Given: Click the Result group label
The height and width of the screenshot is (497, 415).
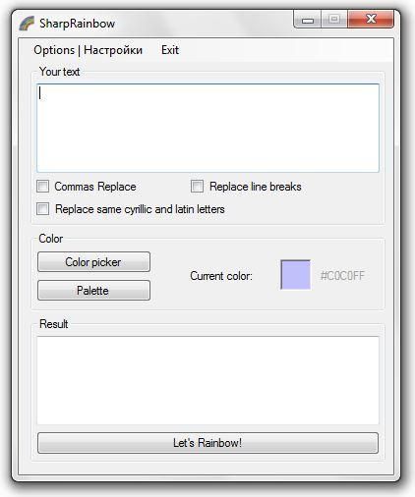Looking at the screenshot, I should coord(54,324).
